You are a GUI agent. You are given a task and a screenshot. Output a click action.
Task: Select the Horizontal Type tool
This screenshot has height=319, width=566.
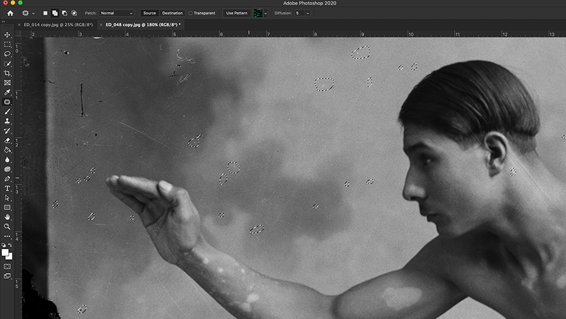pos(7,188)
